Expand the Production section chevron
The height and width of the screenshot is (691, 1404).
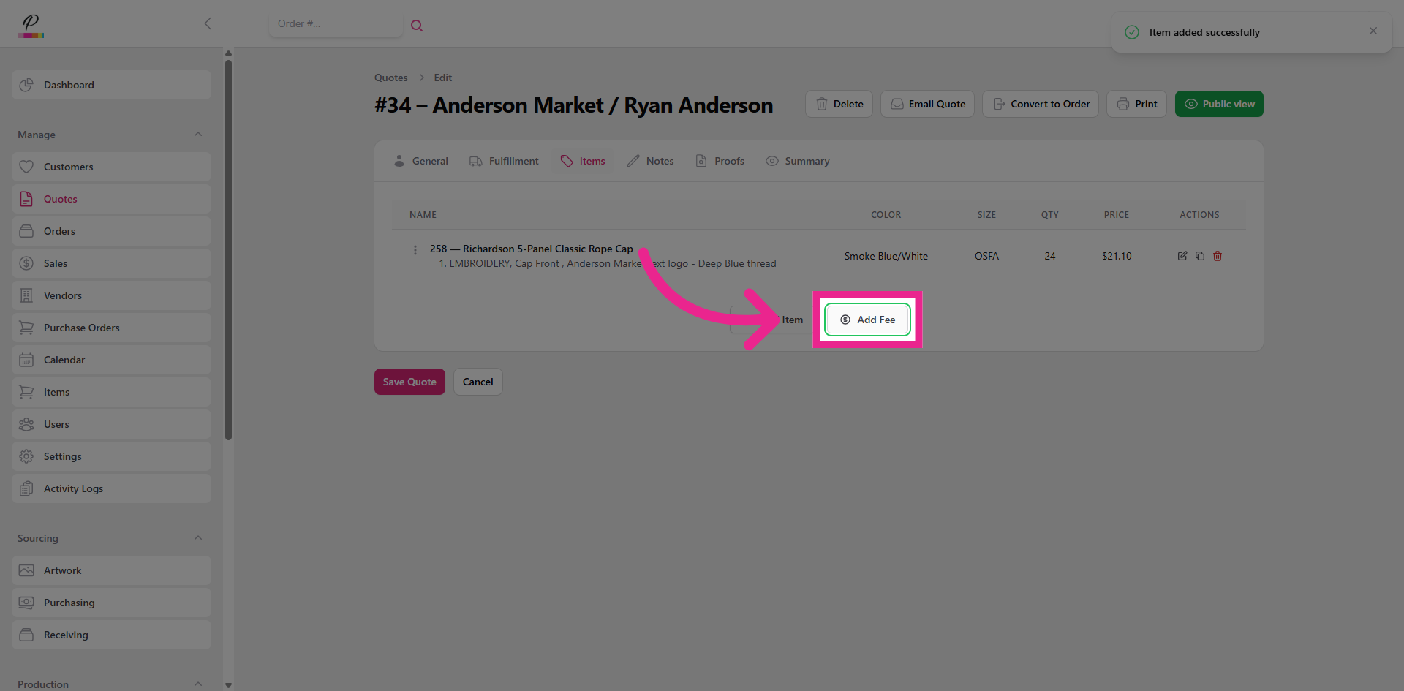pyautogui.click(x=198, y=684)
